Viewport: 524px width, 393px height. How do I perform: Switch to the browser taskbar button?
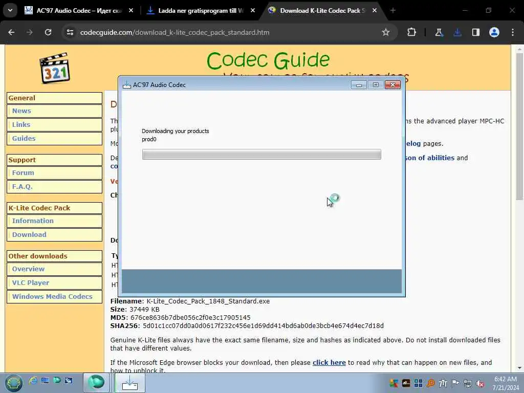(96, 383)
